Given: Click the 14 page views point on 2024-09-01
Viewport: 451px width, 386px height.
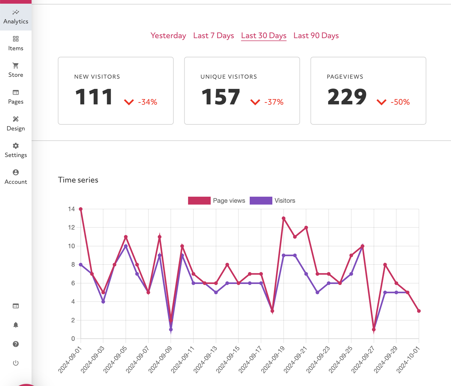Looking at the screenshot, I should point(81,209).
